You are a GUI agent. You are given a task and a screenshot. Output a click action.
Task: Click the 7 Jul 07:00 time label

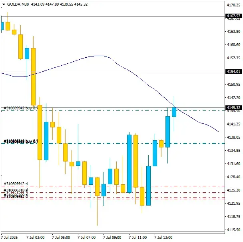[86, 238]
